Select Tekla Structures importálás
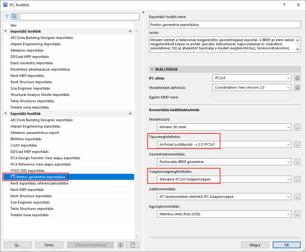 click(69, 101)
